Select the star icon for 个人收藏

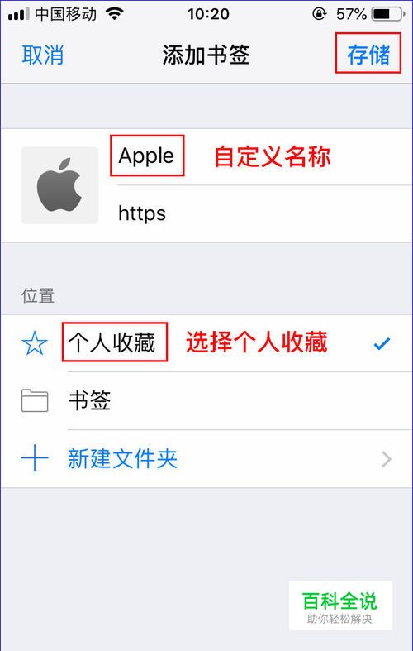[x=35, y=344]
